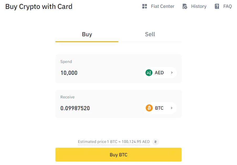Expand the chevron next to BTC

pos(172,108)
